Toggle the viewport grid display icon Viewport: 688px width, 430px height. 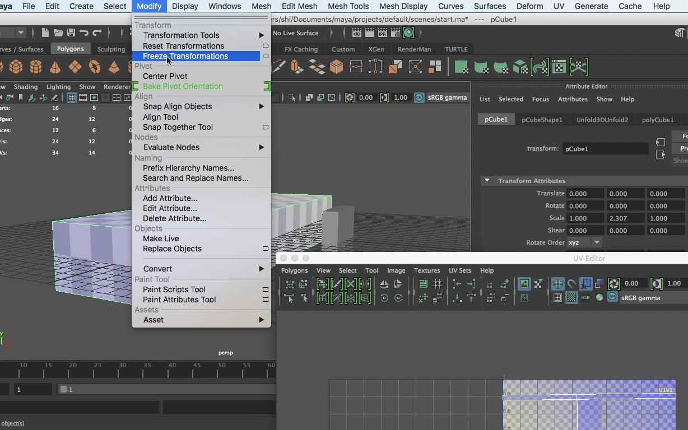[x=72, y=97]
